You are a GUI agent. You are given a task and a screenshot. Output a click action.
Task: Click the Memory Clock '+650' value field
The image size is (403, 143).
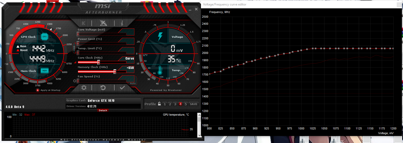pyautogui.click(x=130, y=68)
